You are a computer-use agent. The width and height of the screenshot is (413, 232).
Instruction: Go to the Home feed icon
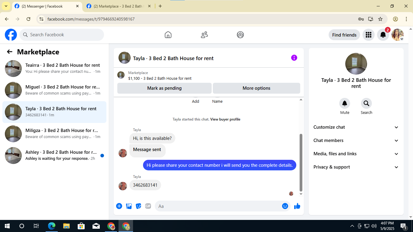coord(168,35)
